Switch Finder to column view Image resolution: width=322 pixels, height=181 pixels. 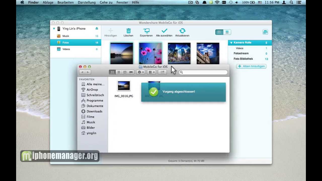click(125, 72)
